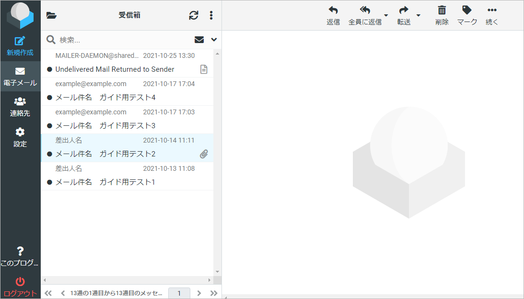Click the 新規作成 compose icon

coord(20,42)
